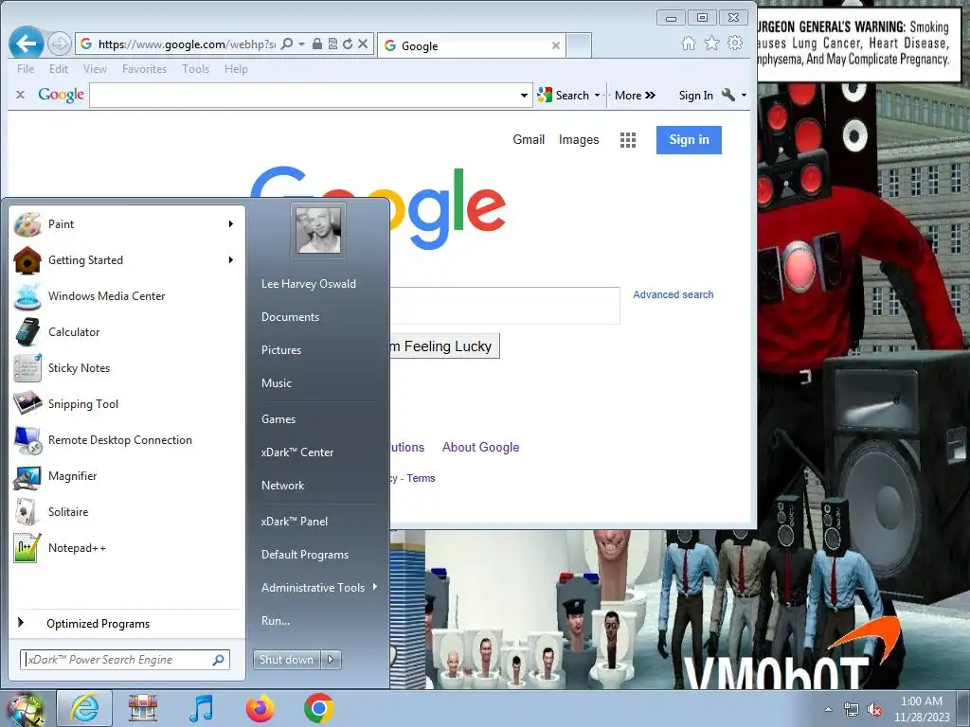Open the Google apps grid
Viewport: 970px width, 727px height.
(628, 140)
